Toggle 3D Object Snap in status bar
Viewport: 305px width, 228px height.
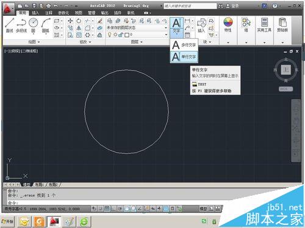133,209
